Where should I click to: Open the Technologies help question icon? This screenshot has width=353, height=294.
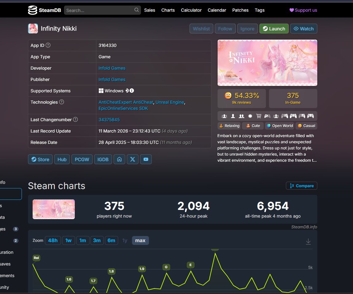pos(62,102)
